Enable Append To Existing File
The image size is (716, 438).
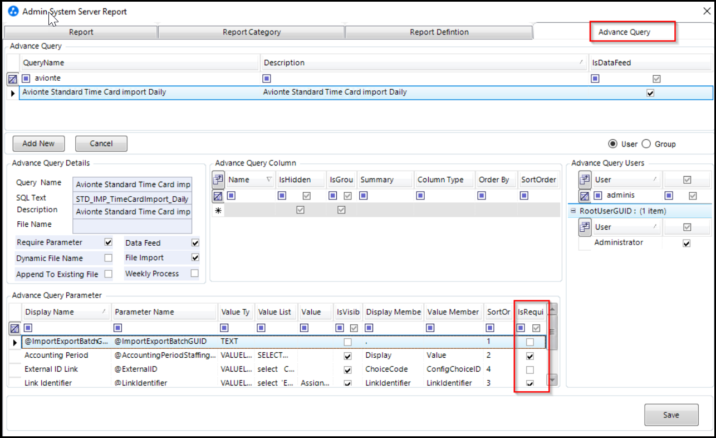pyautogui.click(x=109, y=274)
